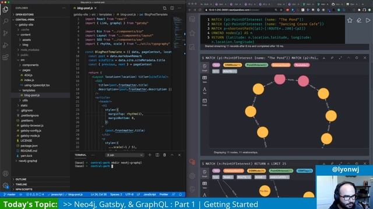The height and width of the screenshot is (209, 373).
Task: Open terminal shell selector dropdown 2: zsh
Action: [x=124, y=155]
